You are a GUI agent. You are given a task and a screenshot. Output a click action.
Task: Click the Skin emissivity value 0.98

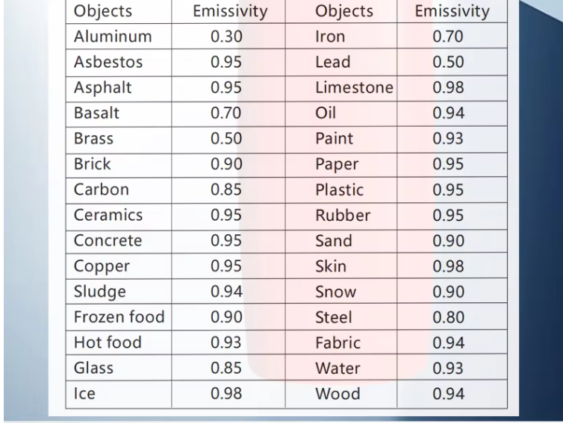(448, 266)
